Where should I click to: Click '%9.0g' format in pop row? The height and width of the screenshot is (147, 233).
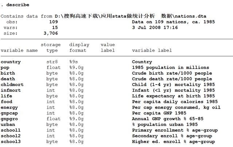point(76,68)
